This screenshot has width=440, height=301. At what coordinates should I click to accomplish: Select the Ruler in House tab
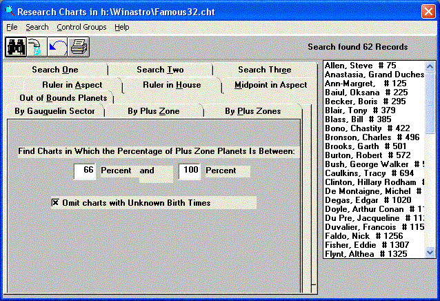pos(172,85)
